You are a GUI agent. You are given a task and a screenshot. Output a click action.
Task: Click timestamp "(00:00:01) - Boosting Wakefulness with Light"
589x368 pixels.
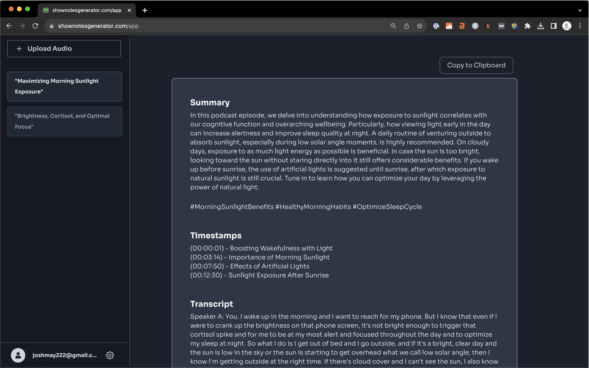click(261, 248)
